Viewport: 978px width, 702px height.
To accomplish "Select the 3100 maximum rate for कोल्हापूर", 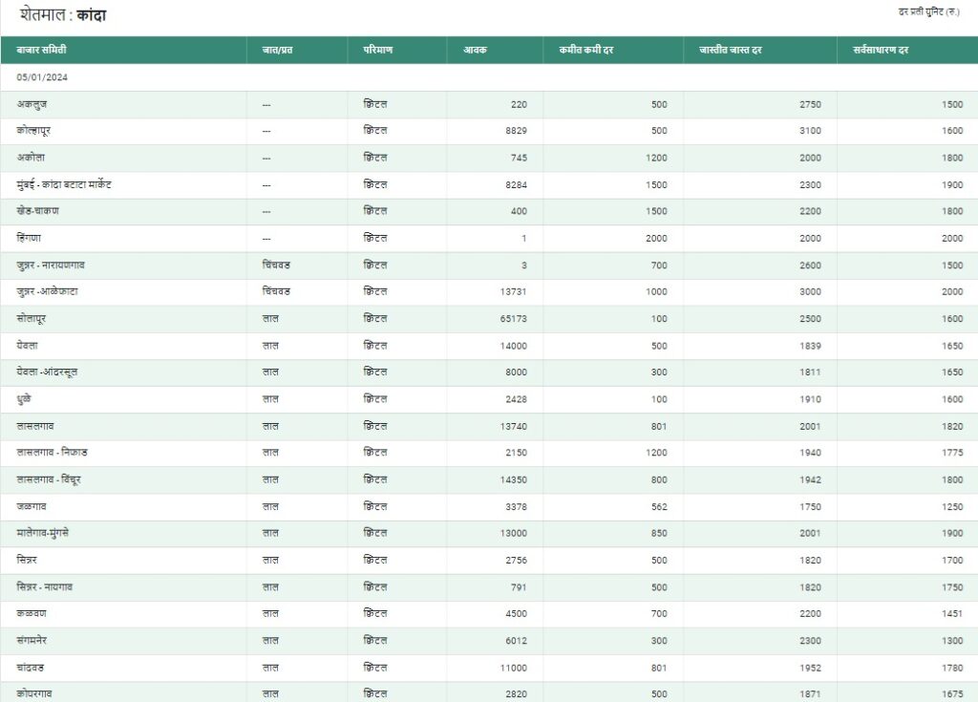I will [810, 131].
